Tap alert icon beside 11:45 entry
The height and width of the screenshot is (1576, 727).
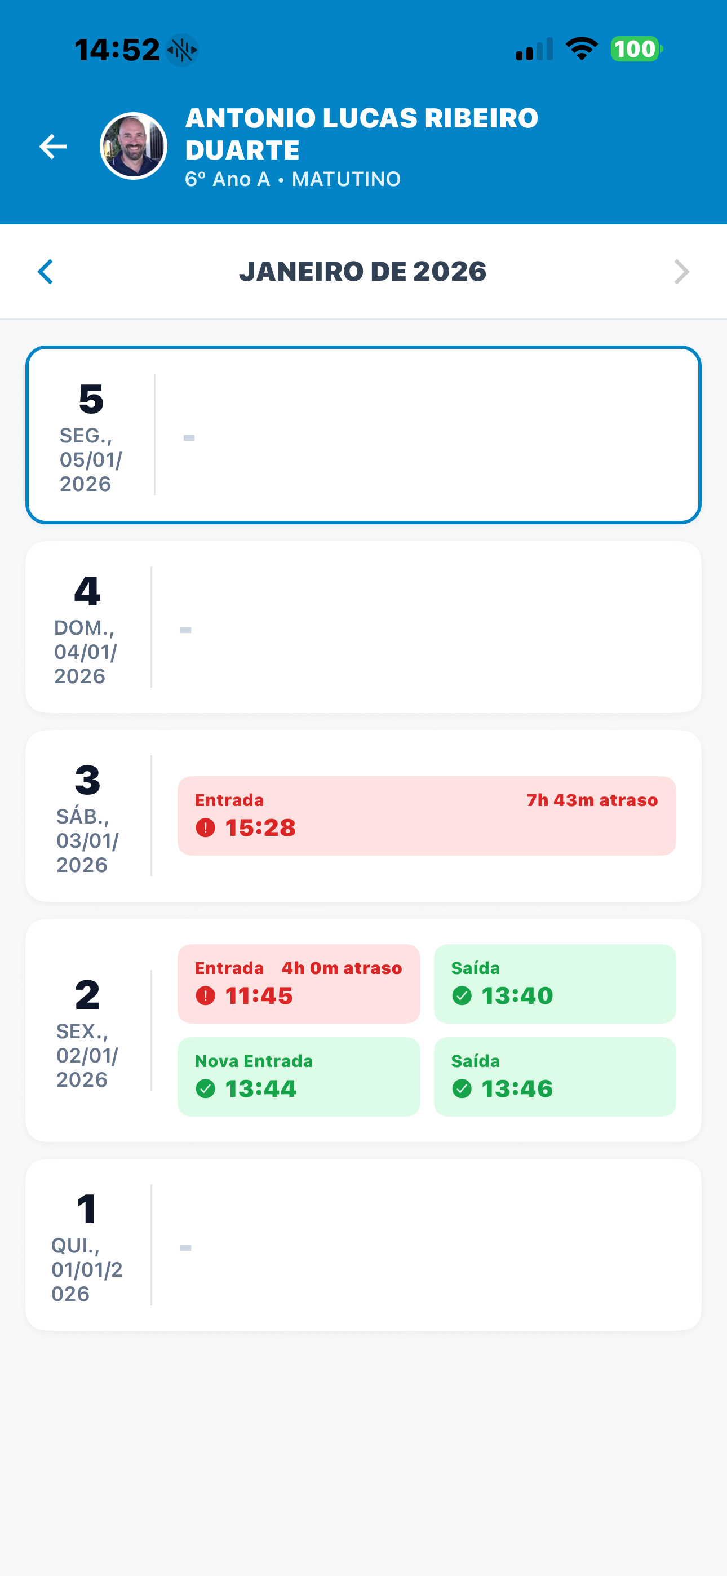pos(206,996)
